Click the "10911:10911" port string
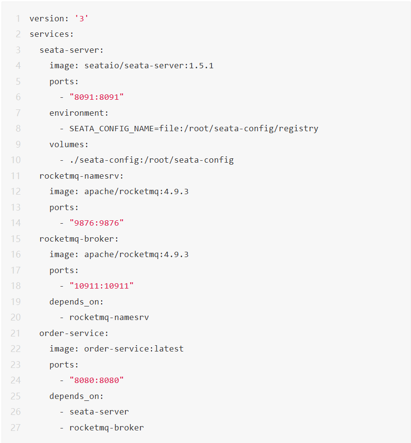The width and height of the screenshot is (411, 443). pos(101,286)
